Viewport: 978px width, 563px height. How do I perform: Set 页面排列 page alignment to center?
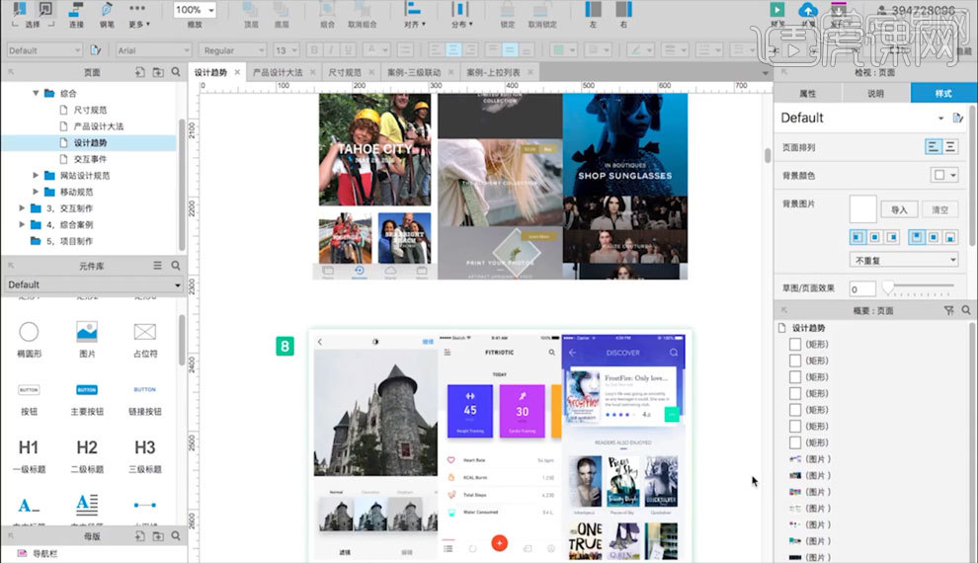[x=950, y=147]
